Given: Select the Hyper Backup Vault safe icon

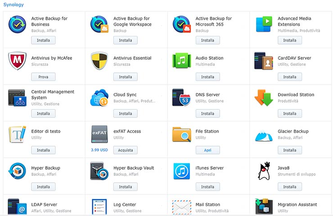Looking at the screenshot, I should tap(99, 171).
